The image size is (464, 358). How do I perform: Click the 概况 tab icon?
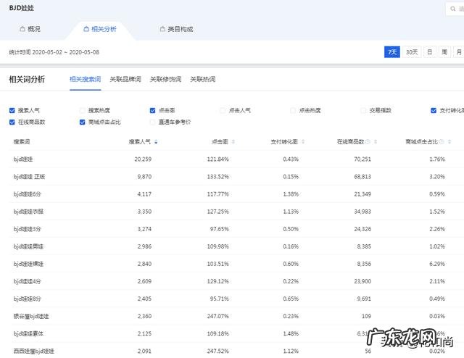click(22, 29)
